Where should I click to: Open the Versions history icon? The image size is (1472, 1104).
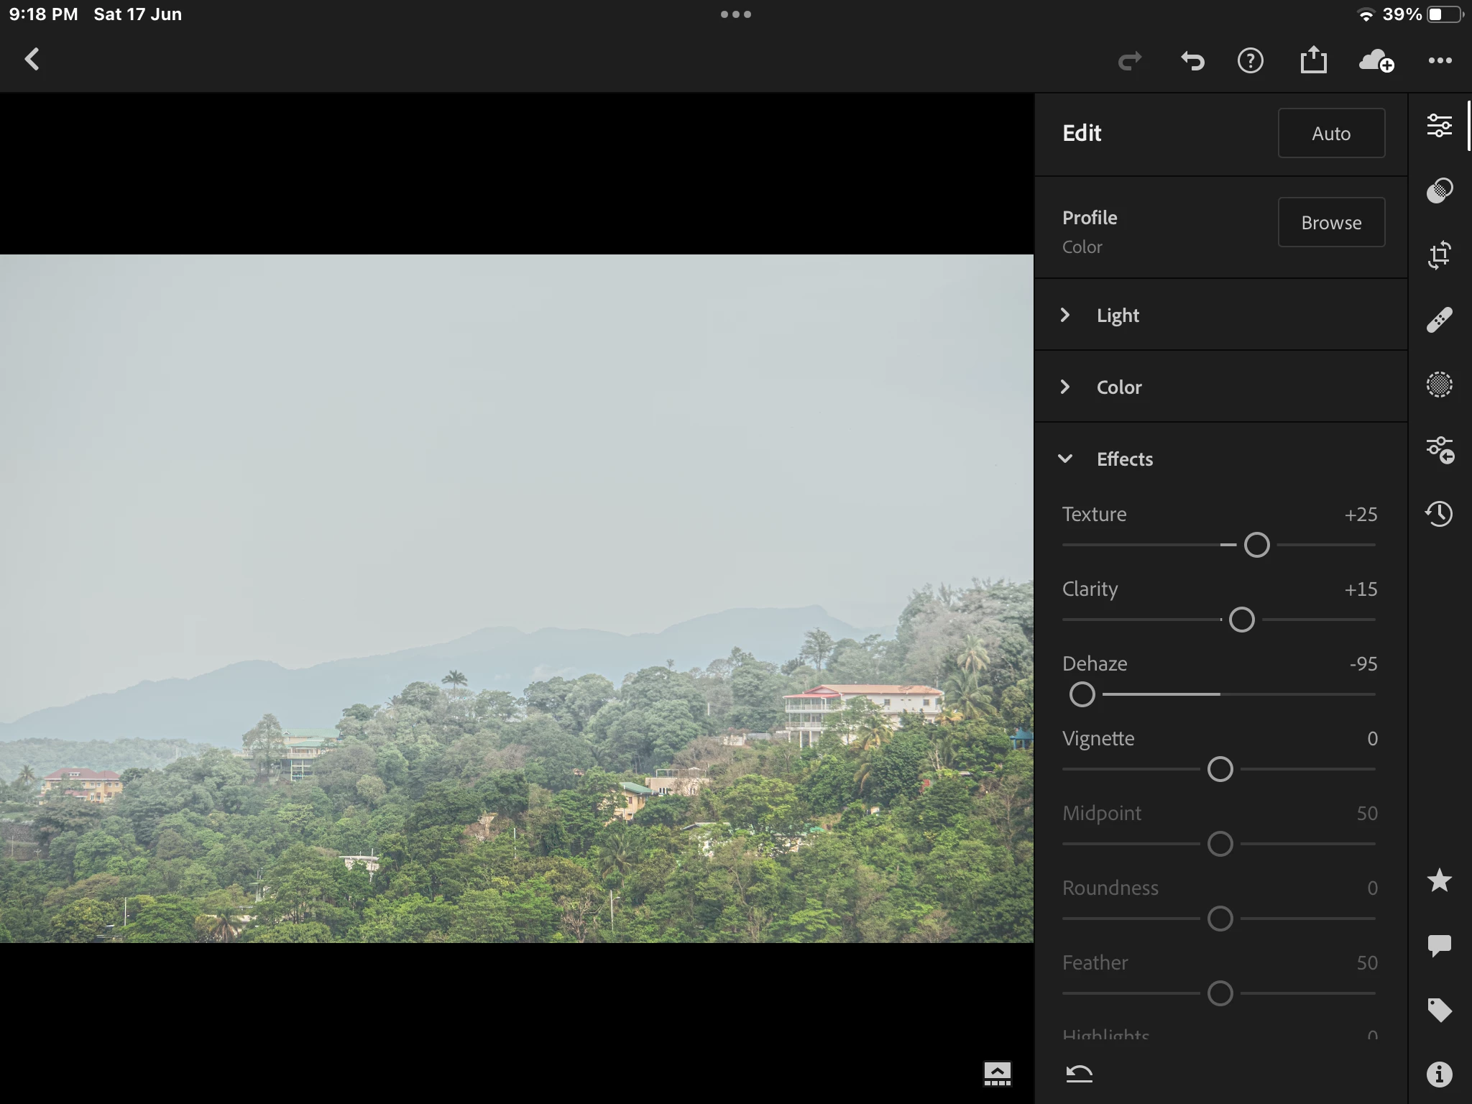[1439, 514]
